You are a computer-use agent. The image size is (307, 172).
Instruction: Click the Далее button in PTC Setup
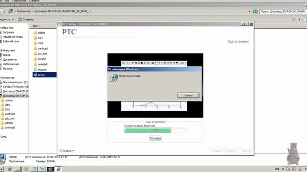point(231,150)
